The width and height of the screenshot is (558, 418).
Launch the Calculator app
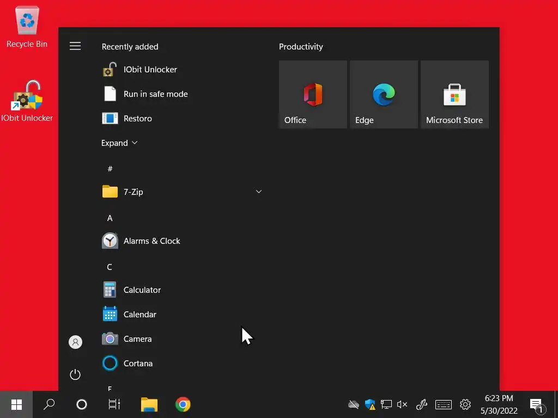(182, 290)
